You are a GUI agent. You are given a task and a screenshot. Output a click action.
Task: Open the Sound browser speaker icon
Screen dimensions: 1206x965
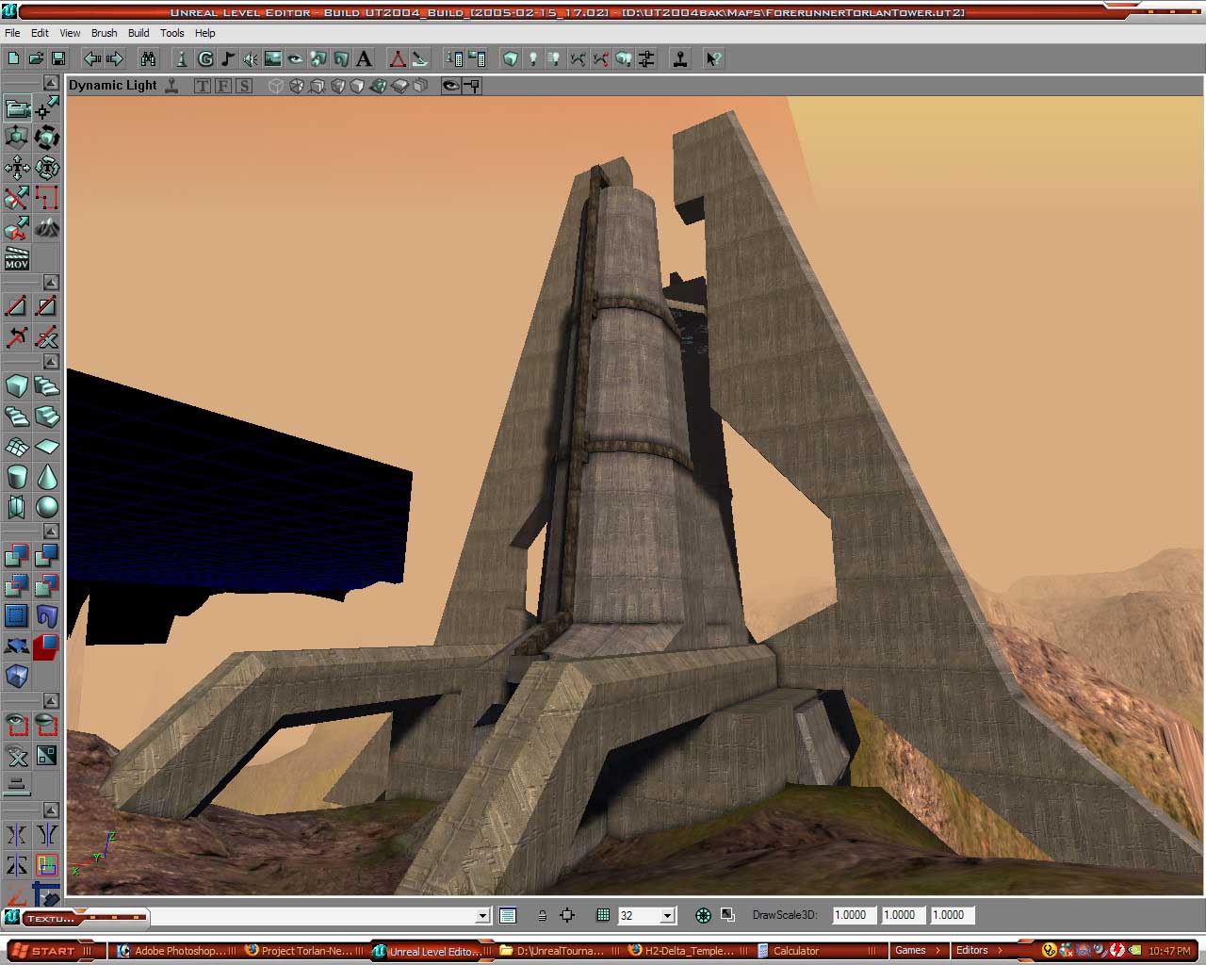251,58
